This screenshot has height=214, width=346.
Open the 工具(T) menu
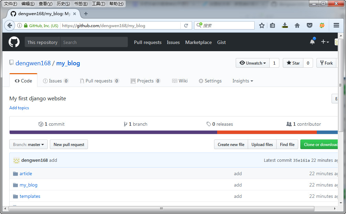pyautogui.click(x=98, y=4)
